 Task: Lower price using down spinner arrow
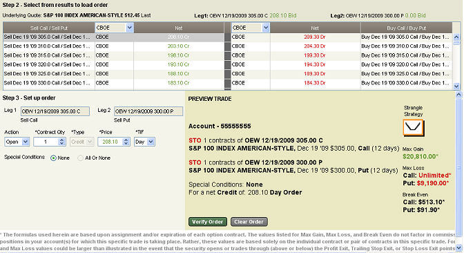[126, 144]
